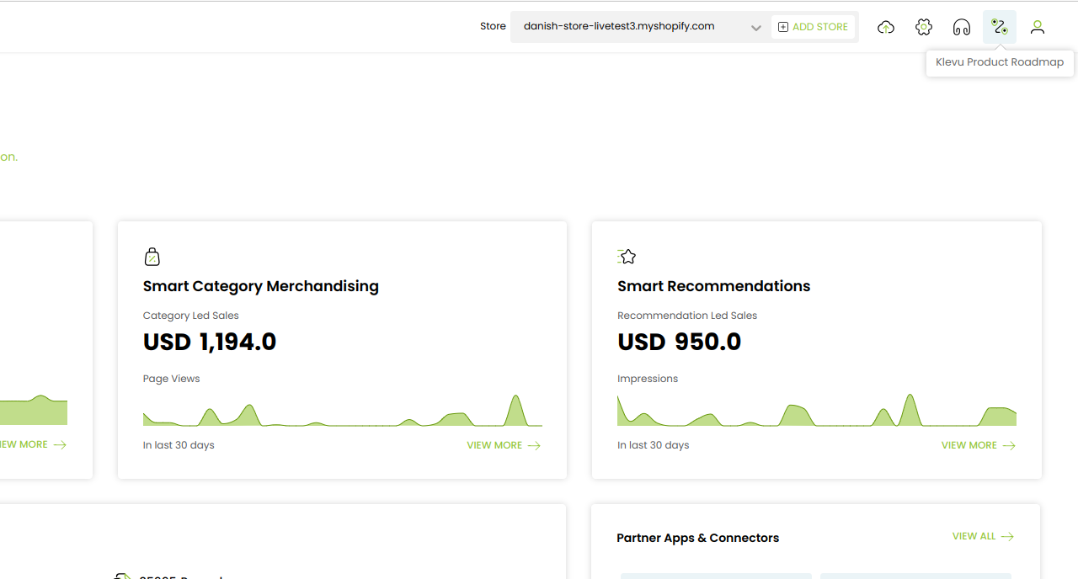
Task: Click the plus icon inside Add Store
Action: coord(783,27)
